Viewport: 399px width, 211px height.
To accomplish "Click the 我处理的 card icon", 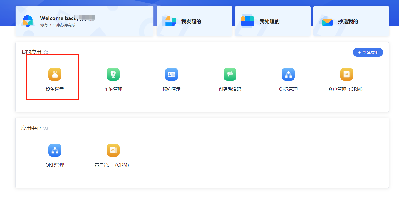I will tap(247, 21).
